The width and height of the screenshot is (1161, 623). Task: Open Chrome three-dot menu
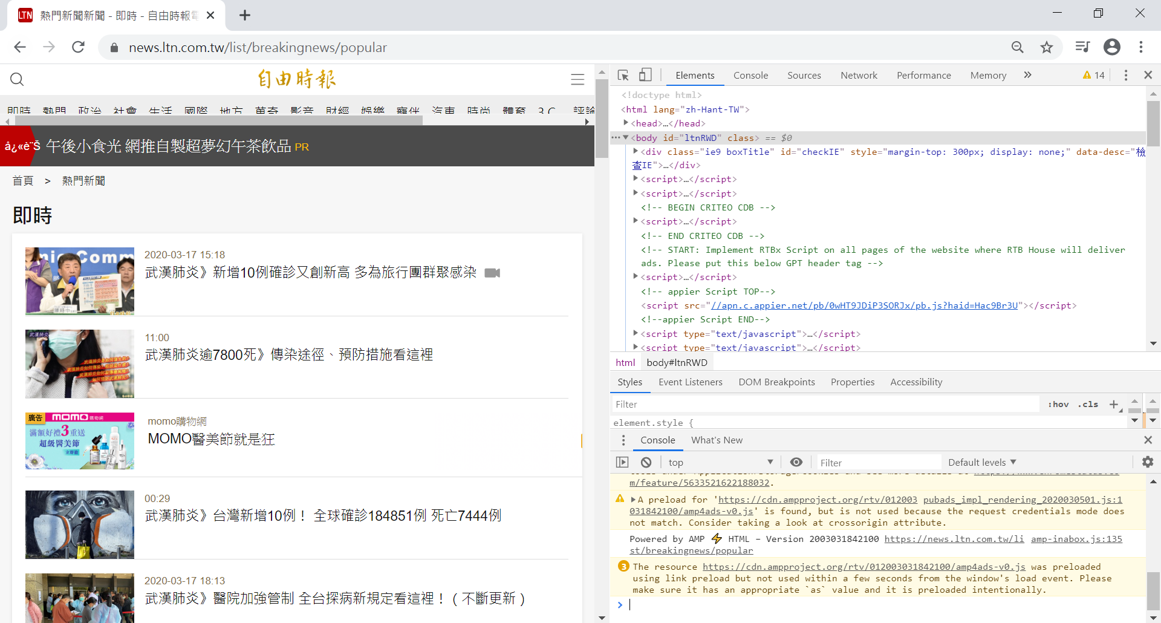tap(1140, 47)
